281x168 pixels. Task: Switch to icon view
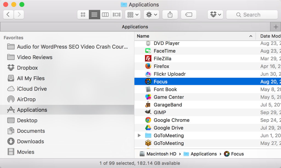[83, 15]
